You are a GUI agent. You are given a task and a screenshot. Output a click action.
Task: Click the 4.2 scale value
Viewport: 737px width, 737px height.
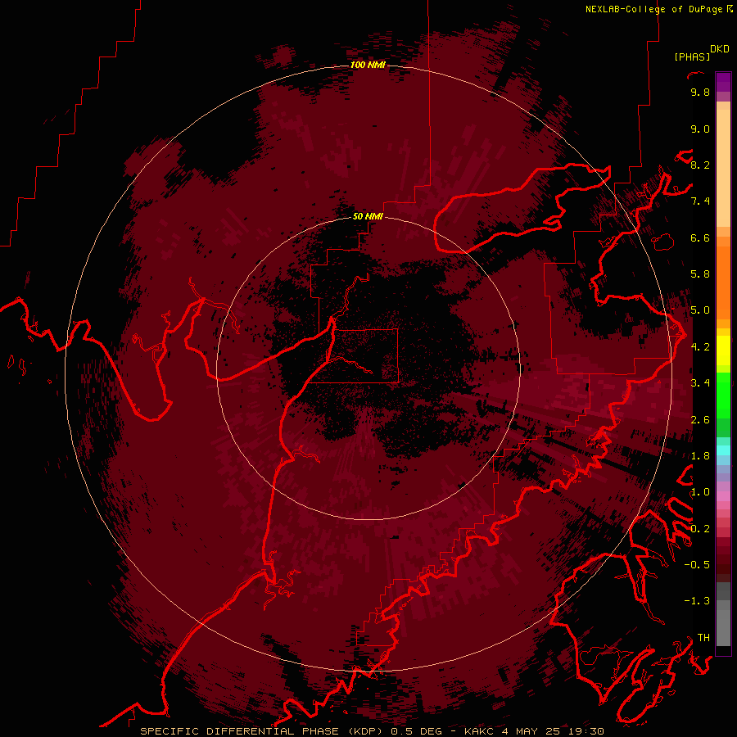700,347
